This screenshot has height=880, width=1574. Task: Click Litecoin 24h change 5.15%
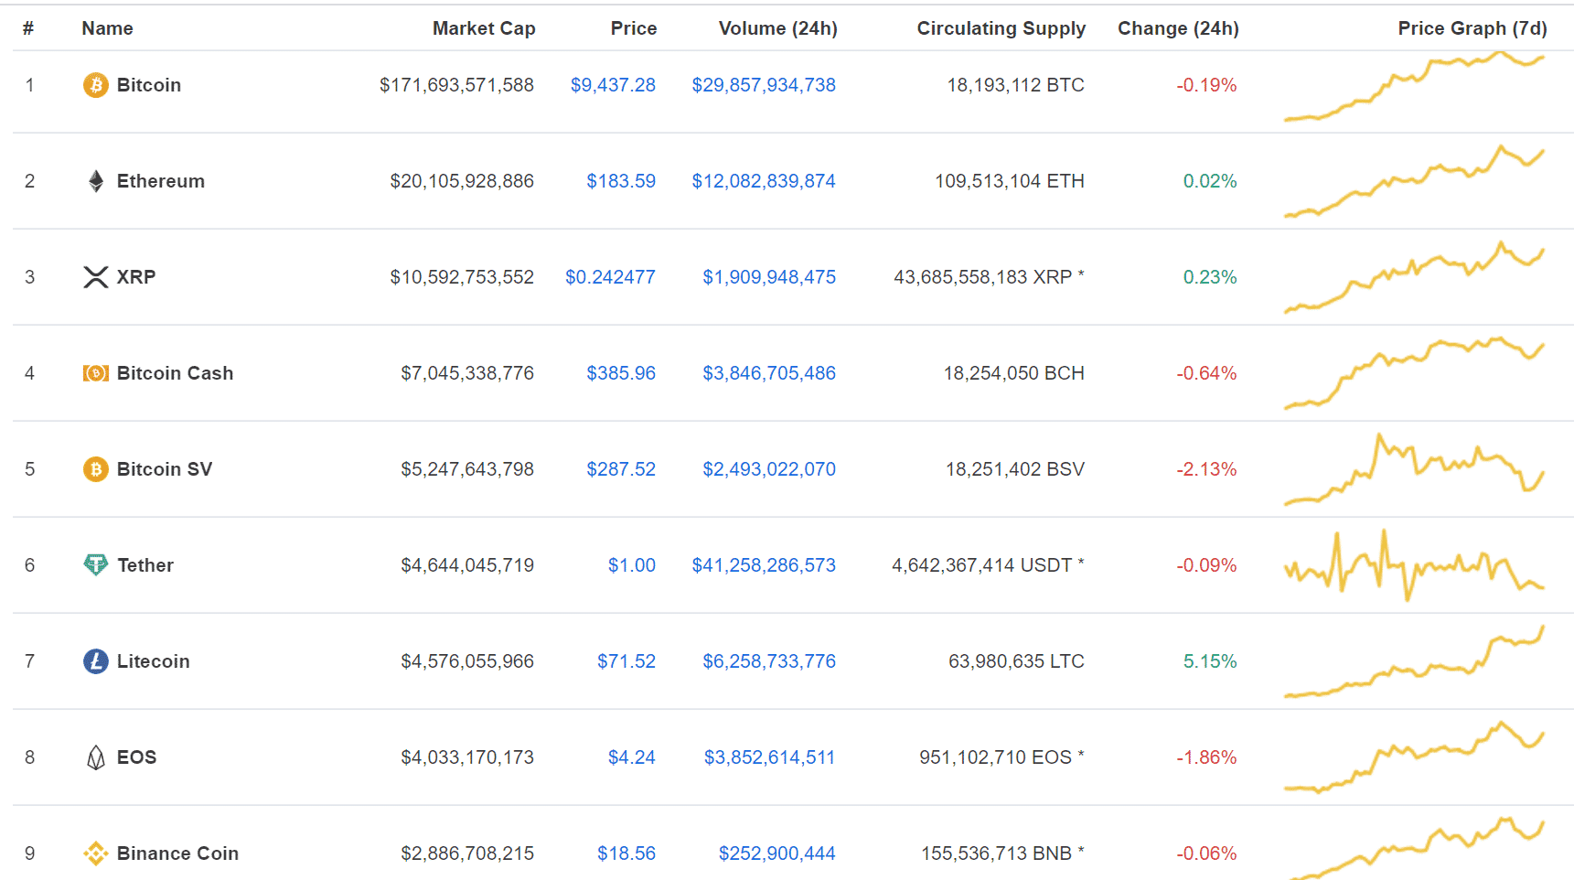click(1210, 661)
